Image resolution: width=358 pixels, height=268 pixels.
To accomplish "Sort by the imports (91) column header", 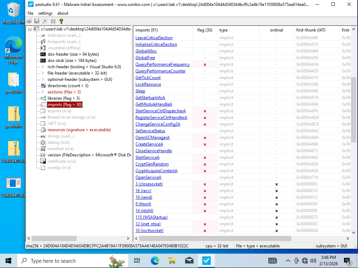I will (163, 30).
